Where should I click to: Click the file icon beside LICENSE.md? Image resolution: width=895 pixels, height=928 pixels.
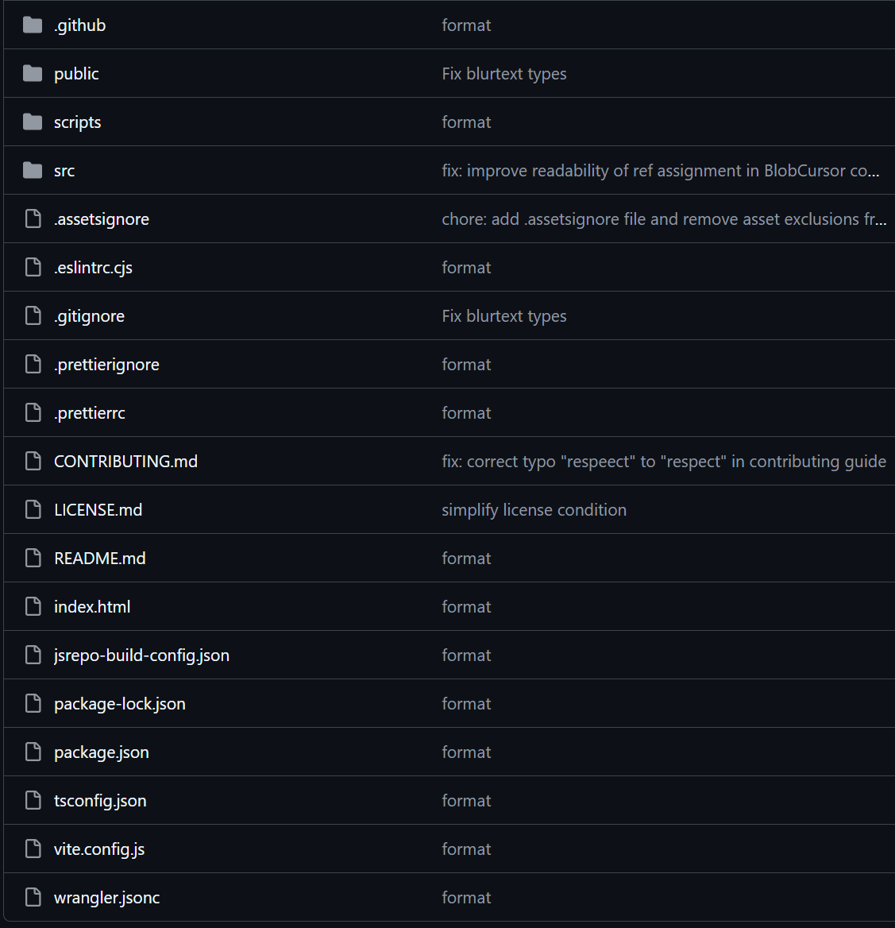click(x=33, y=510)
